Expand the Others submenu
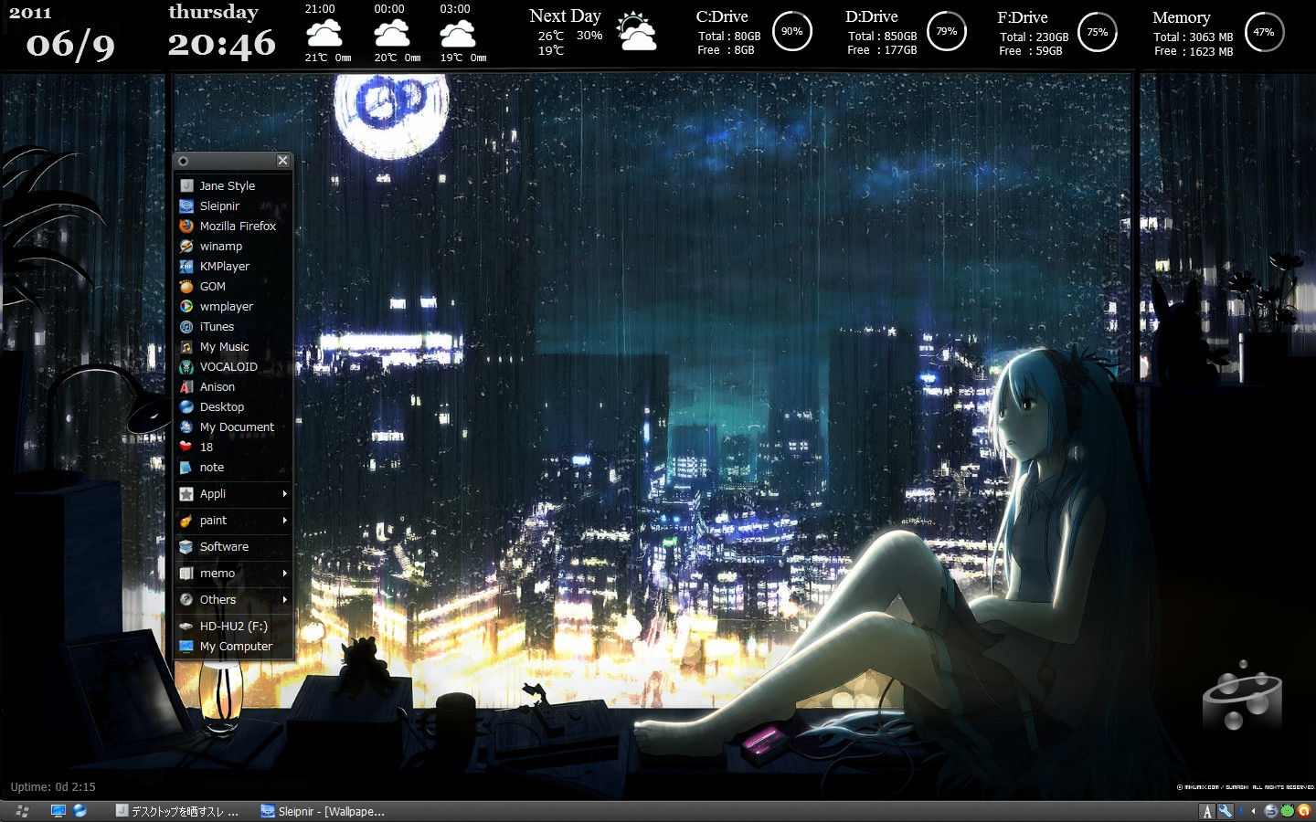 (x=233, y=599)
